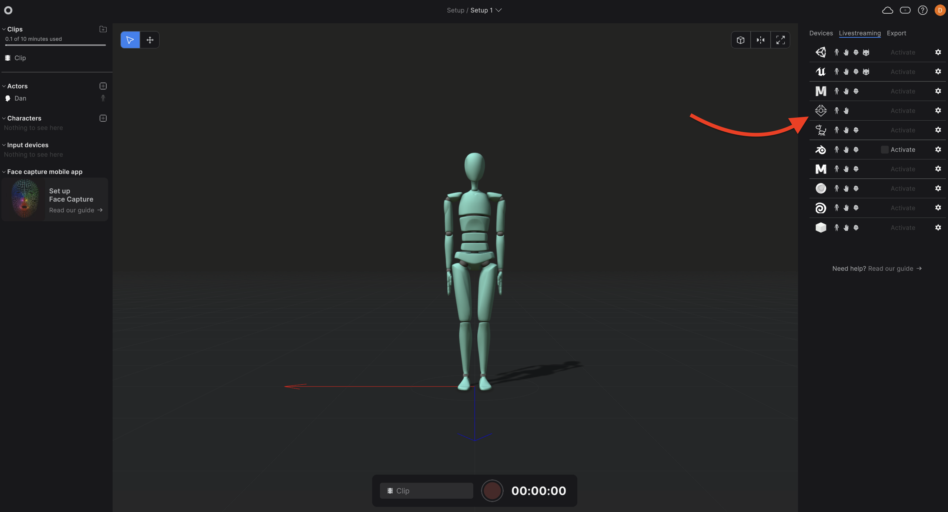Collapse the Input devices section chevron
Viewport: 948px width, 512px height.
(4, 145)
